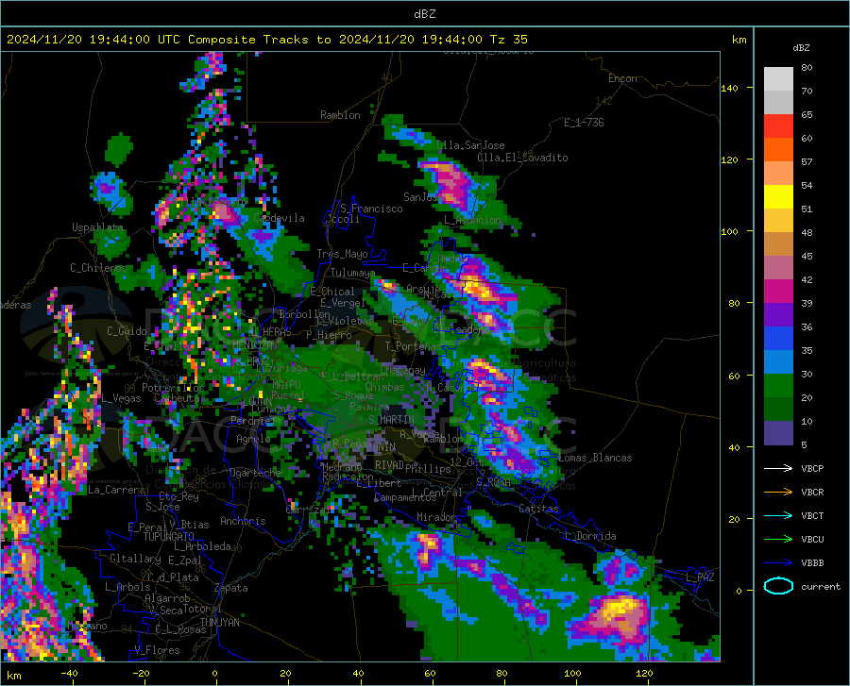The image size is (850, 686).
Task: Click the white VBCP arrow in legend
Action: pos(778,468)
